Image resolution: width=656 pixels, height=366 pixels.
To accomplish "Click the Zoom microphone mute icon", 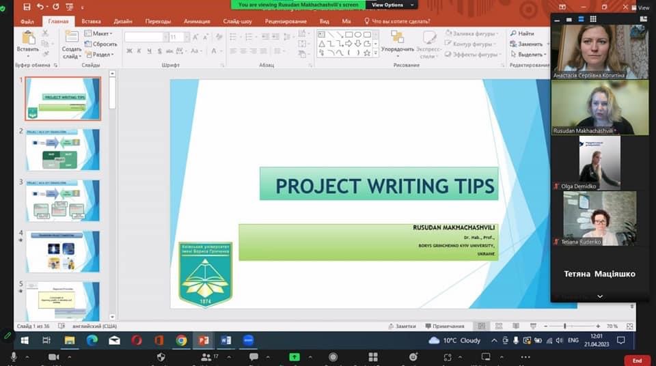I will (x=14, y=357).
